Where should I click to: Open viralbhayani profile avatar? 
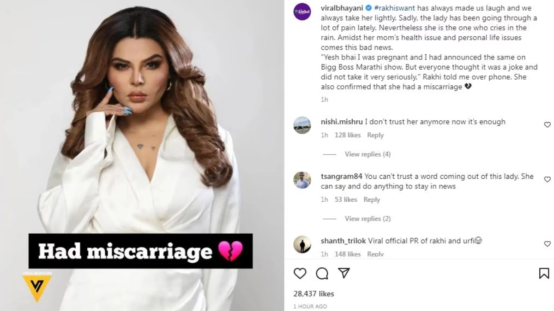click(302, 12)
